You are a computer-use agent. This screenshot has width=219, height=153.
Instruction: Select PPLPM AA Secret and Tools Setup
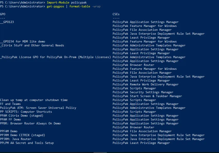27,143
